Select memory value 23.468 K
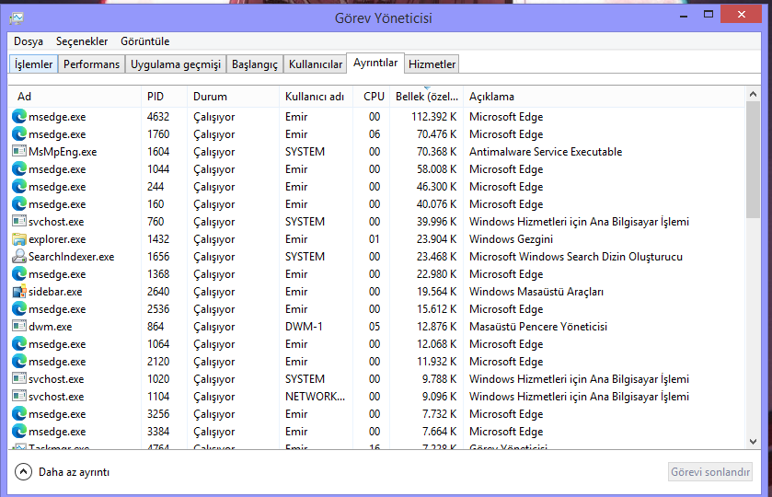 pyautogui.click(x=437, y=257)
